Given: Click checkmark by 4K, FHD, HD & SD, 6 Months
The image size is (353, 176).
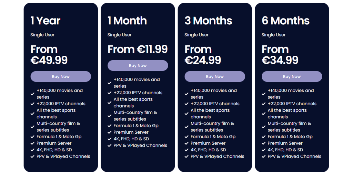Looking at the screenshot, I should click(x=264, y=150).
